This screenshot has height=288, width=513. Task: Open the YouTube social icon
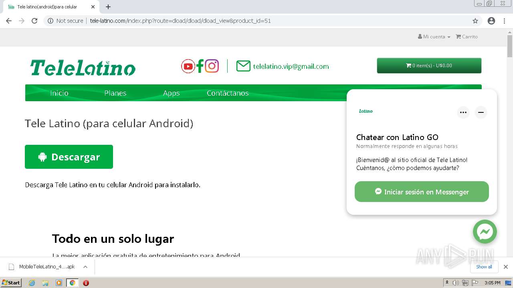[x=188, y=66]
